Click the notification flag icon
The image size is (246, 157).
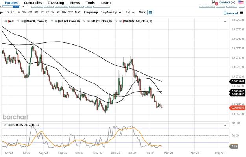(x=213, y=2)
